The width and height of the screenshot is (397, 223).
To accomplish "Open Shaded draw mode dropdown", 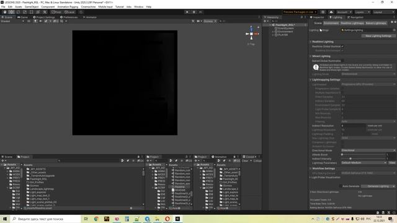I will coord(12,21).
